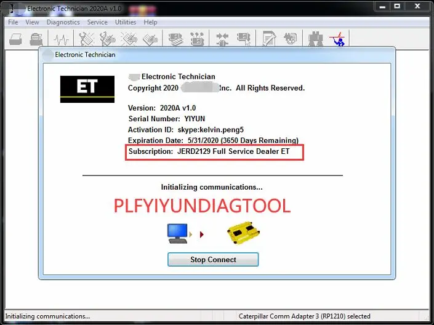Click the document-with-pencil toolbar icon
434x325 pixels.
pyautogui.click(x=269, y=39)
